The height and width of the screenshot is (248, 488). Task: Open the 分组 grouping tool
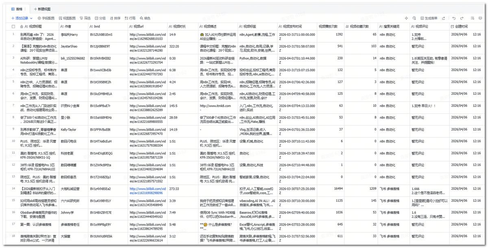(x=100, y=18)
